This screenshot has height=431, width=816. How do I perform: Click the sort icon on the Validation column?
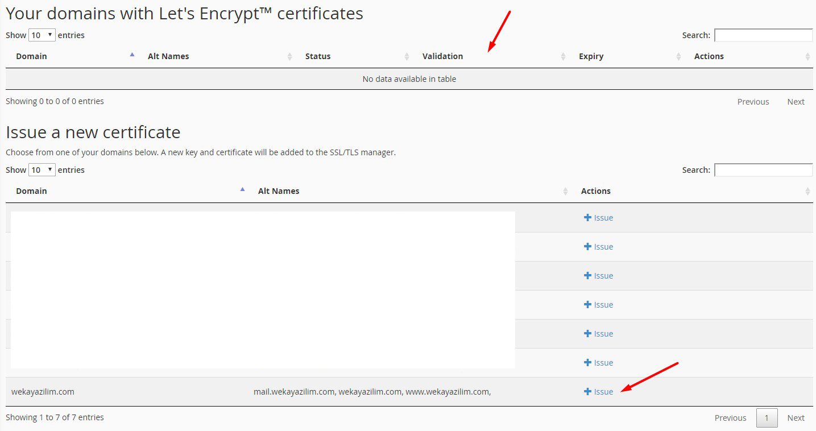click(x=564, y=56)
